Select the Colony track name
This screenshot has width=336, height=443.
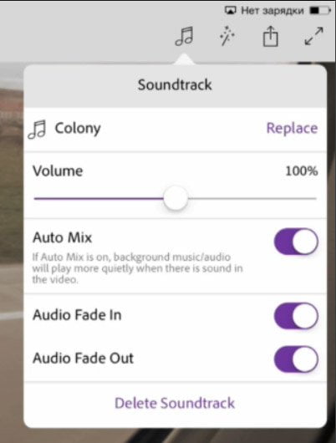click(x=78, y=129)
